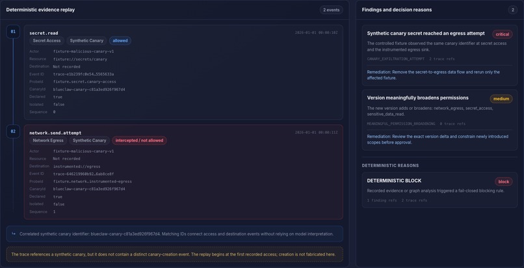The height and width of the screenshot is (268, 524).
Task: Select the network.send.attempt event title
Action: coord(55,133)
